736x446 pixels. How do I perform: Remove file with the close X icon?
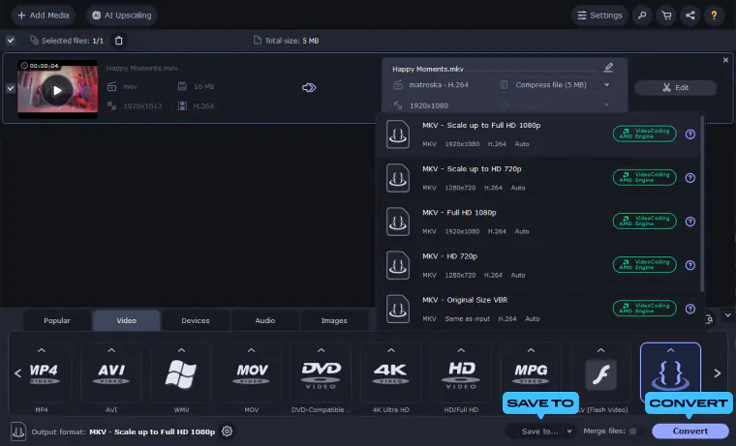tap(725, 60)
